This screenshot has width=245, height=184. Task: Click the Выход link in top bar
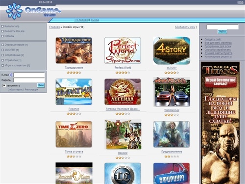click(95, 20)
